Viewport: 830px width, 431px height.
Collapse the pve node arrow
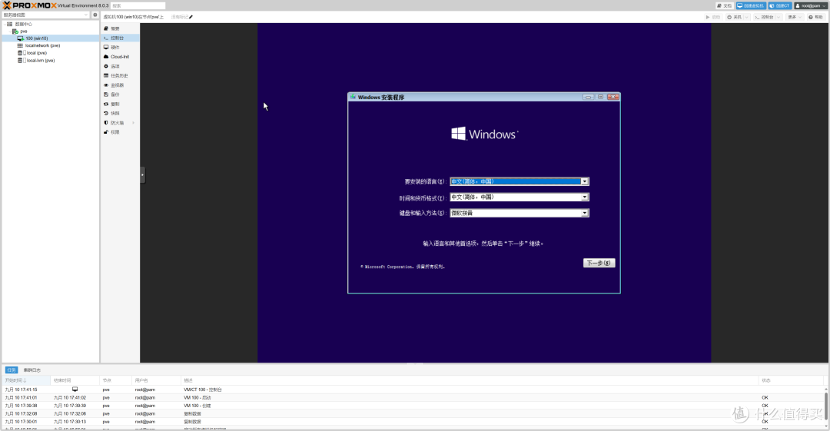tap(9, 31)
